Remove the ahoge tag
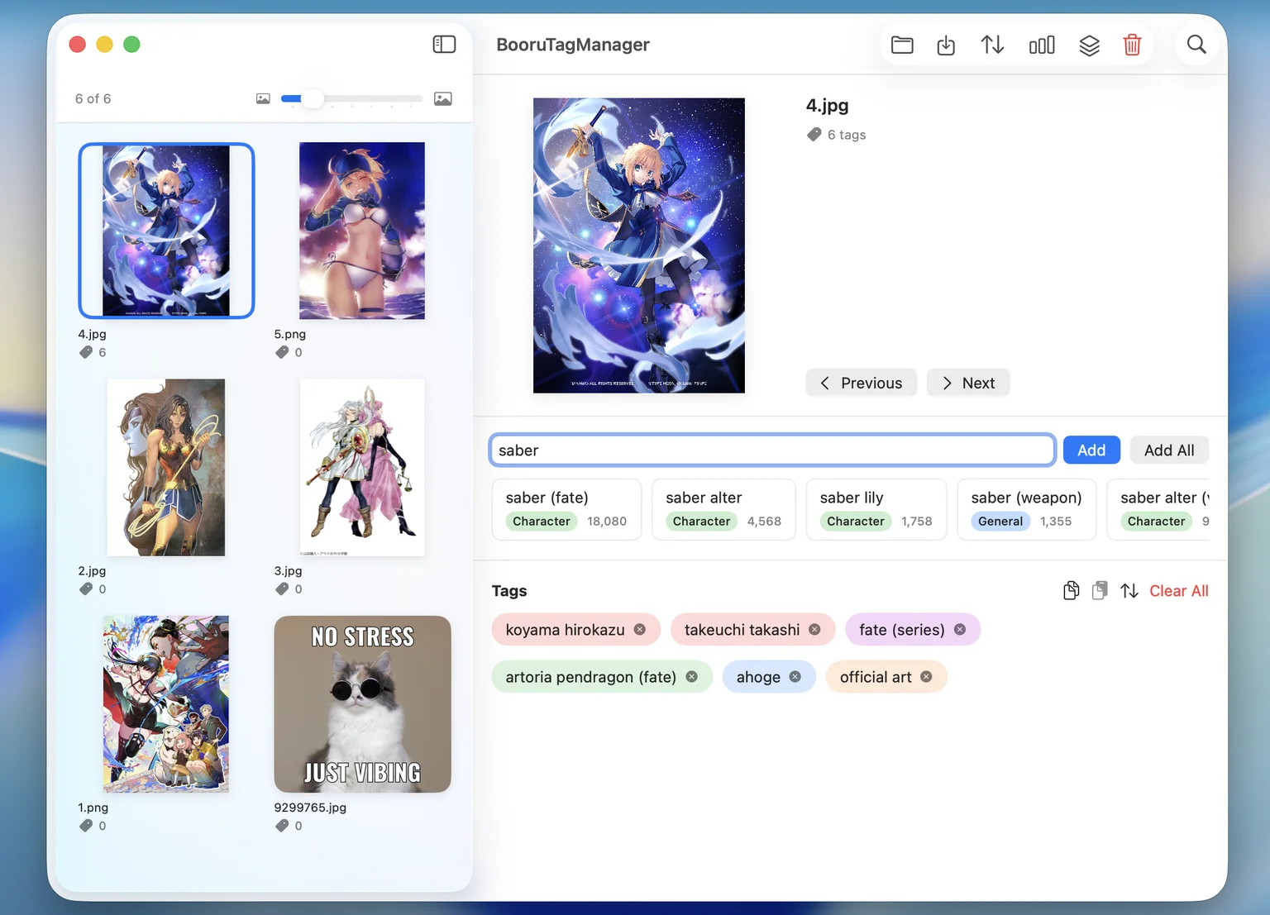Image resolution: width=1270 pixels, height=915 pixels. (795, 676)
